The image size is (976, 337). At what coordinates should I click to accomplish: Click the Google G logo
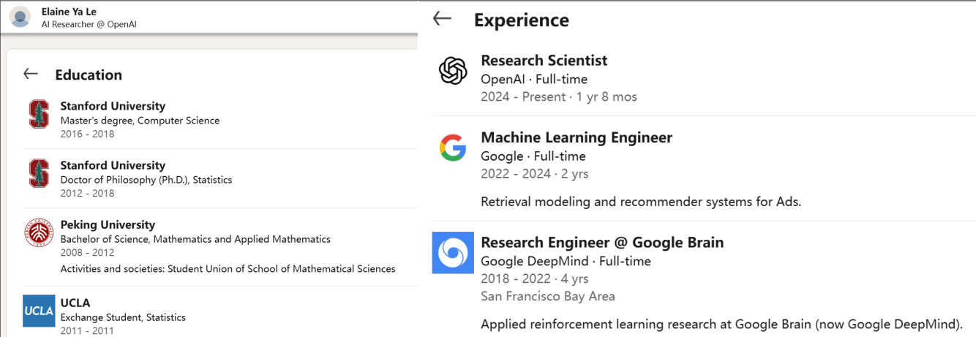tap(453, 148)
